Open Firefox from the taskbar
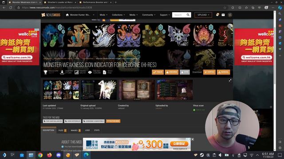The width and height of the screenshot is (284, 159). (x=49, y=155)
